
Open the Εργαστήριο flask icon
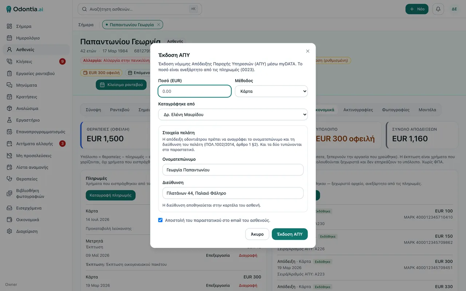point(9,120)
